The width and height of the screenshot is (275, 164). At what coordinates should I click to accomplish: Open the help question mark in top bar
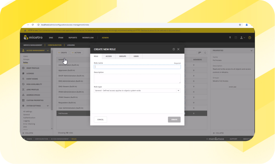pos(250,38)
